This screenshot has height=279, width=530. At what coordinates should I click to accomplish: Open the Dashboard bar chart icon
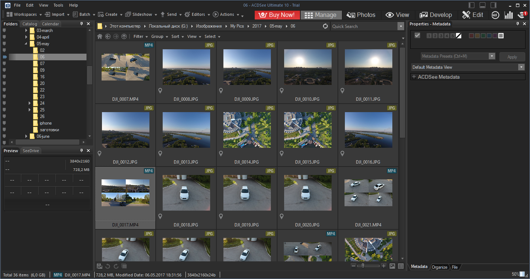pos(509,15)
